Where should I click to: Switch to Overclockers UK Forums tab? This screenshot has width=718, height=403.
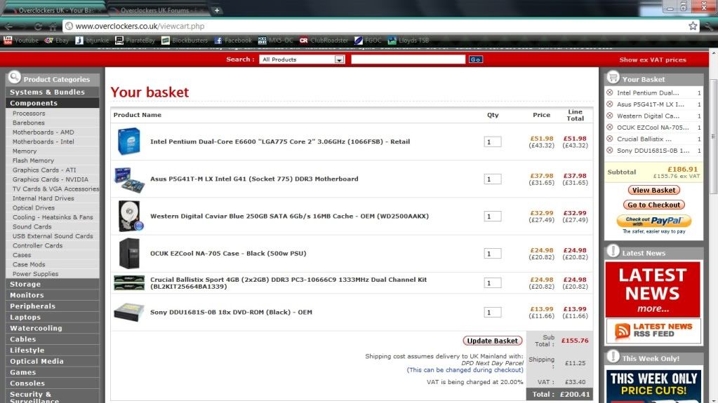158,10
